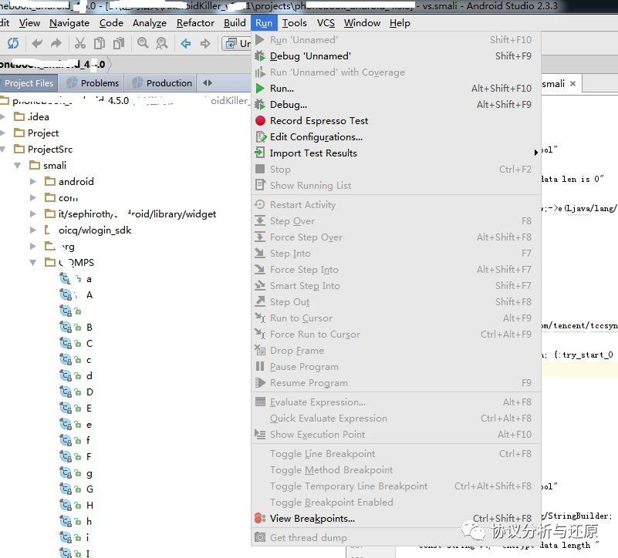The image size is (618, 558).
Task: Open the Code menu
Action: [x=111, y=23]
